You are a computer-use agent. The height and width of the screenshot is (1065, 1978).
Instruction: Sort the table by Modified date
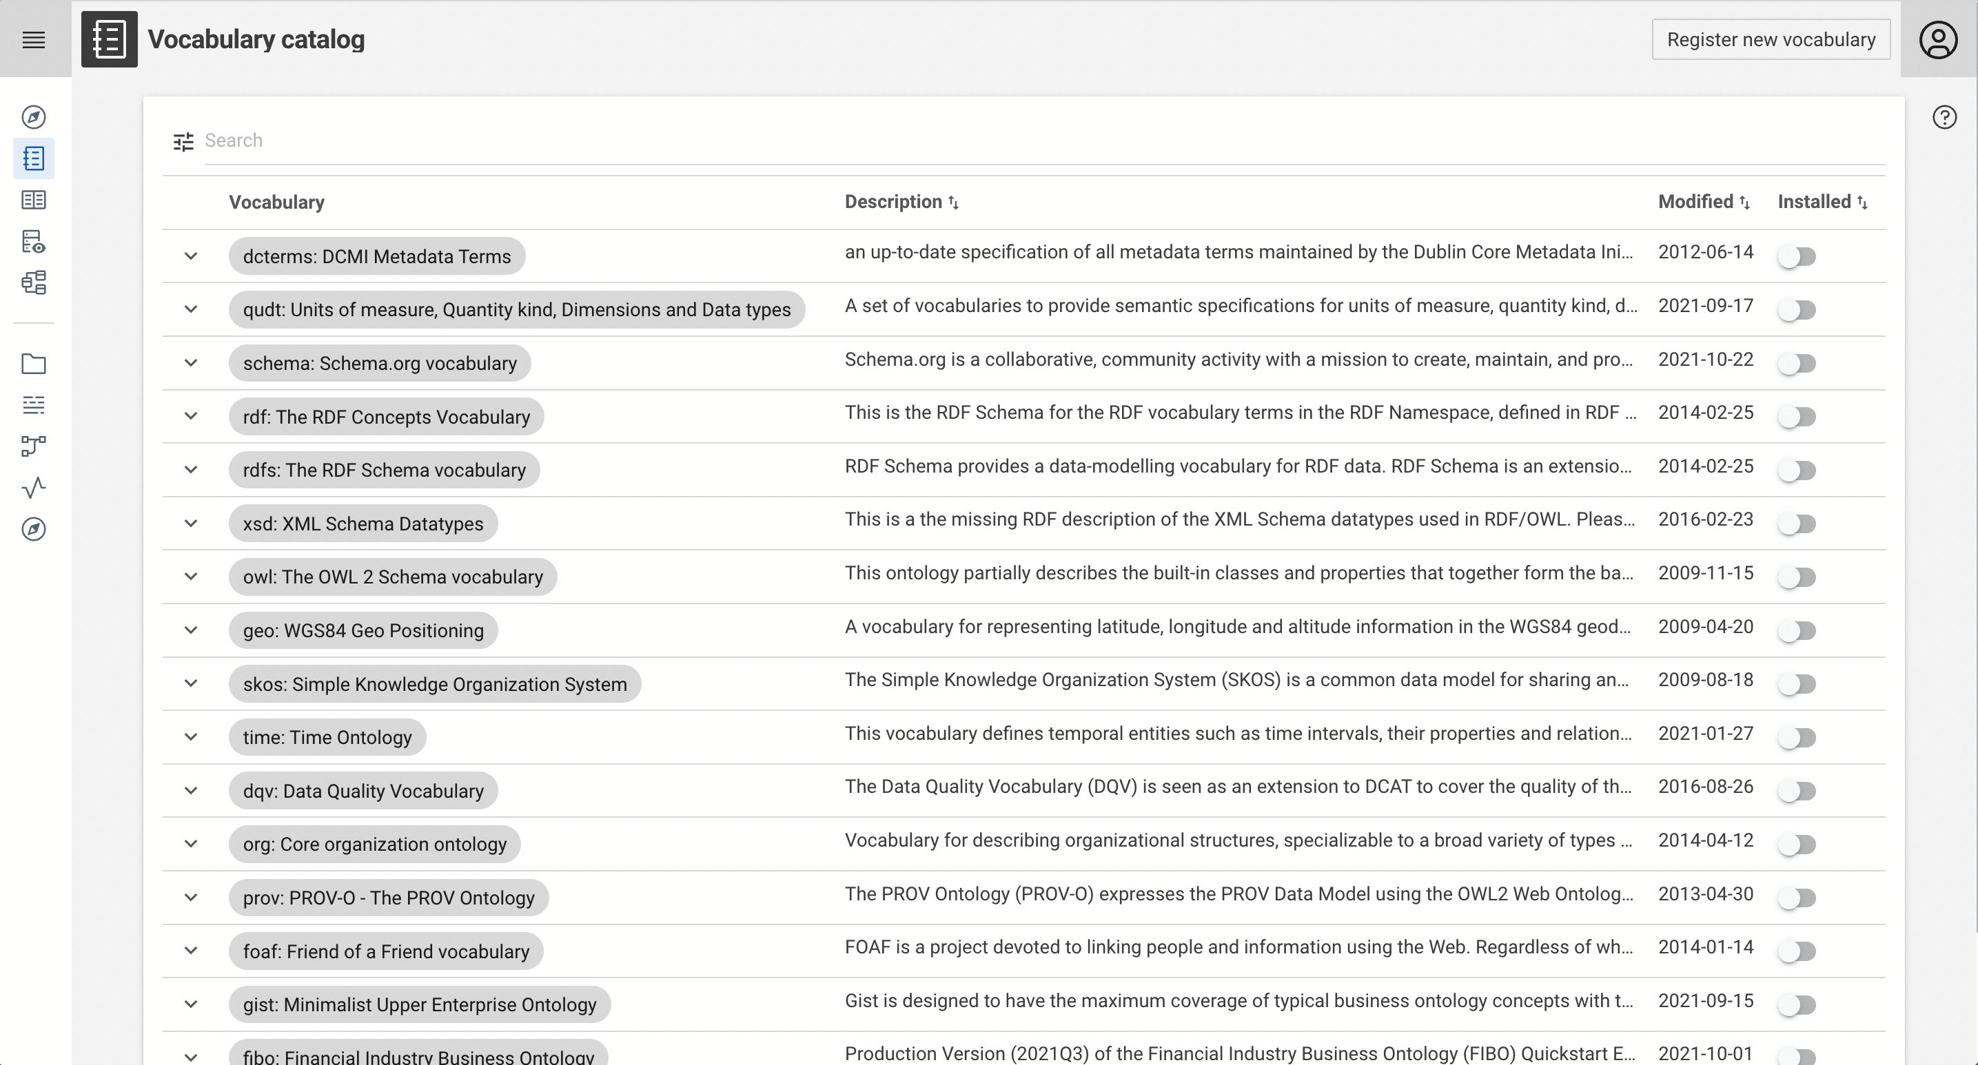pos(1700,202)
